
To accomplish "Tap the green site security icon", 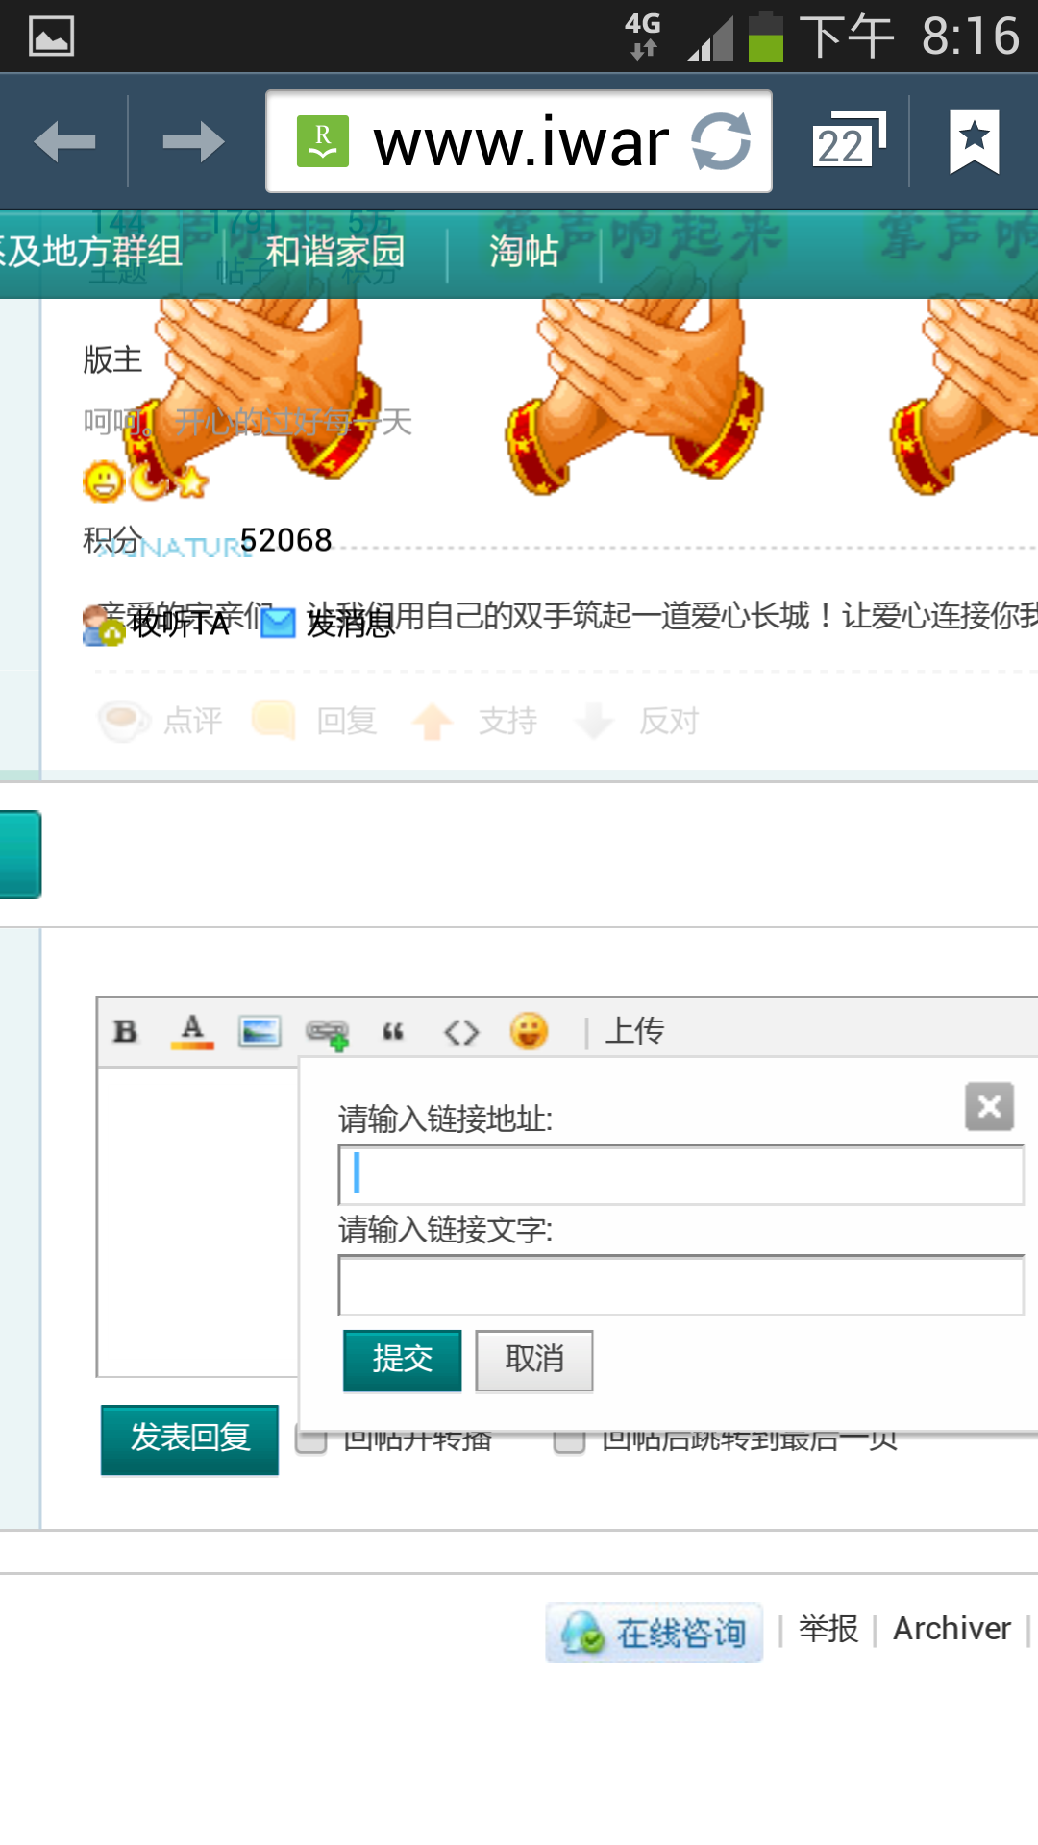I will point(323,141).
